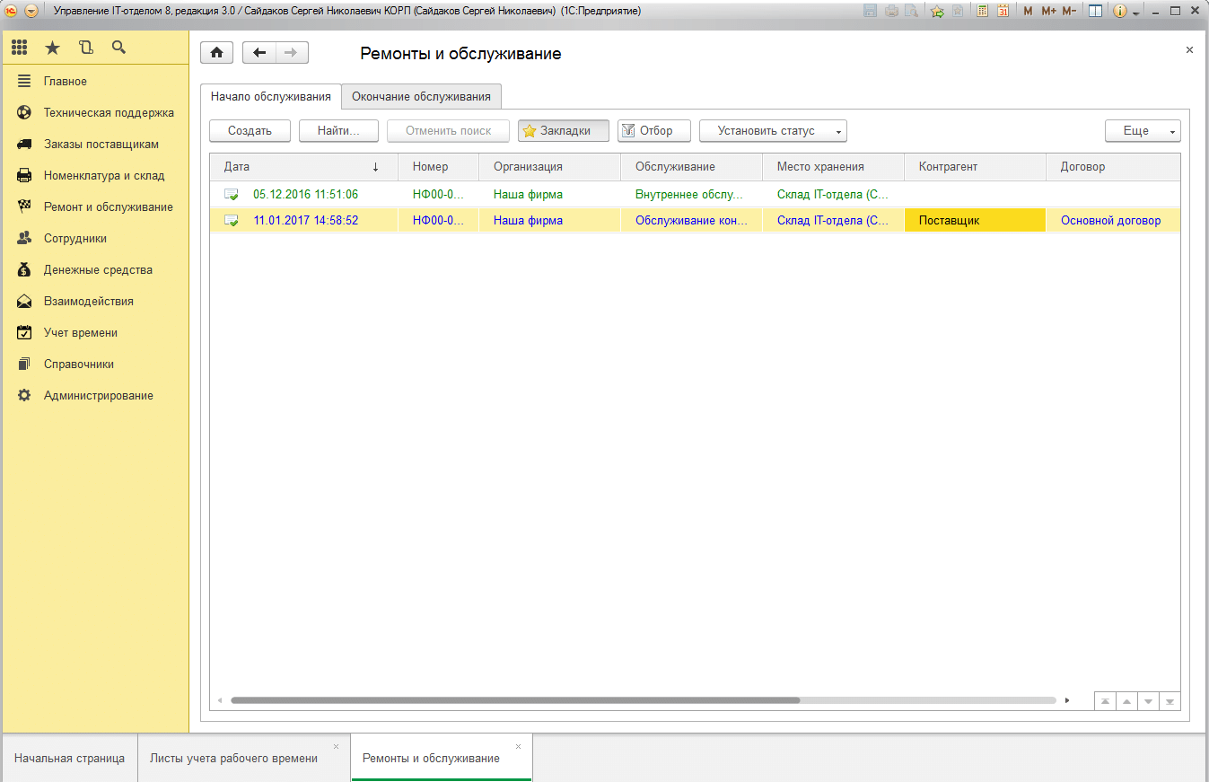Viewport: 1209px width, 782px height.
Task: Click the horizontal scrollbar of the table
Action: (x=514, y=700)
